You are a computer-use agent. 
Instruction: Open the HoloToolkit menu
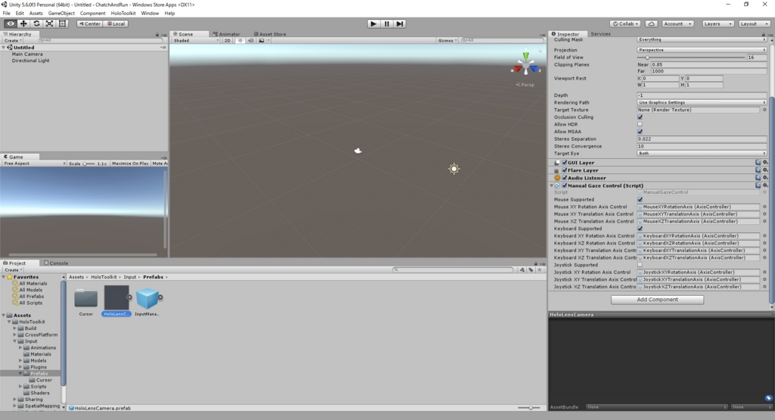(123, 14)
